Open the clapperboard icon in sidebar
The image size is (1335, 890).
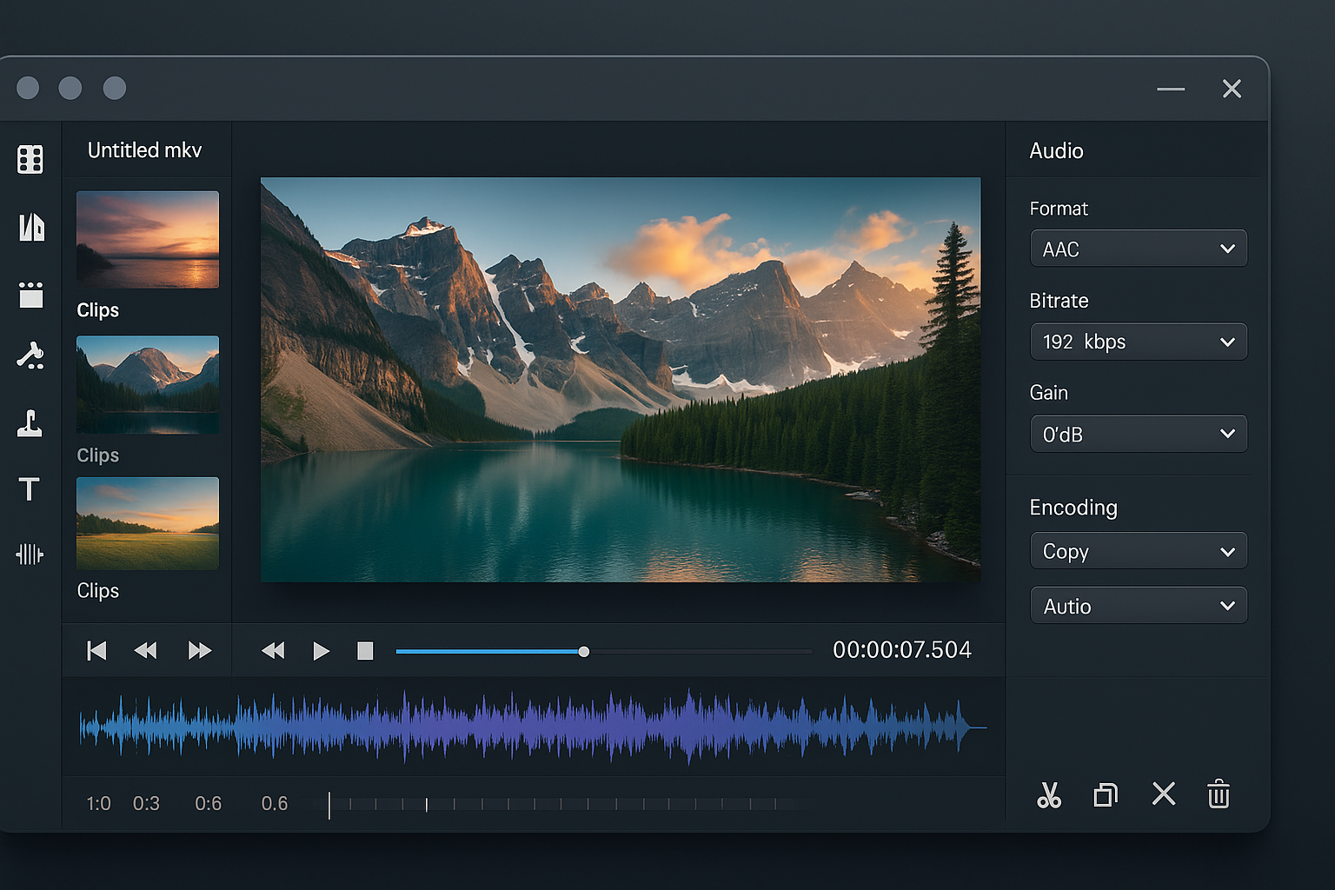click(x=30, y=295)
